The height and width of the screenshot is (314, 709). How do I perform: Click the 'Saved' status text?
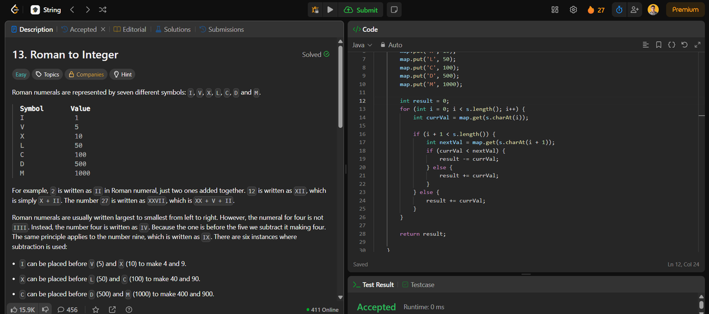(x=360, y=264)
